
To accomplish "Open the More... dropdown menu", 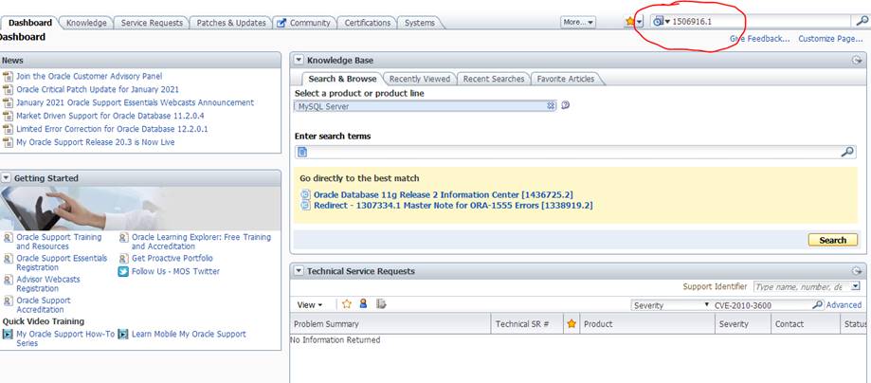I will [577, 22].
